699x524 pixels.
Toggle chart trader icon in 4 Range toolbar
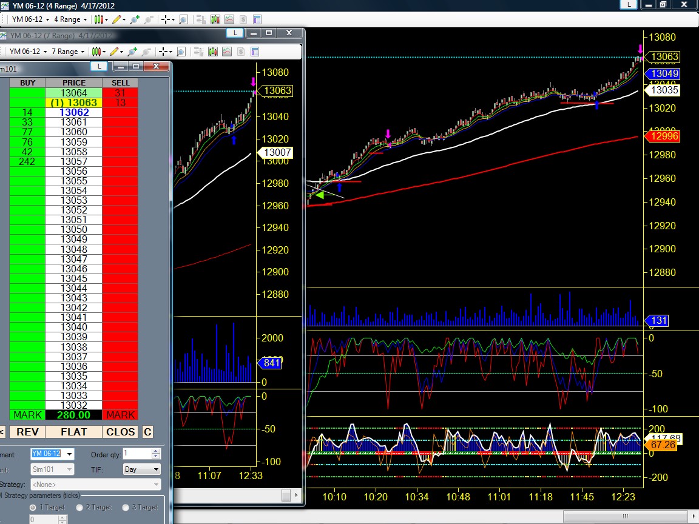(x=201, y=19)
